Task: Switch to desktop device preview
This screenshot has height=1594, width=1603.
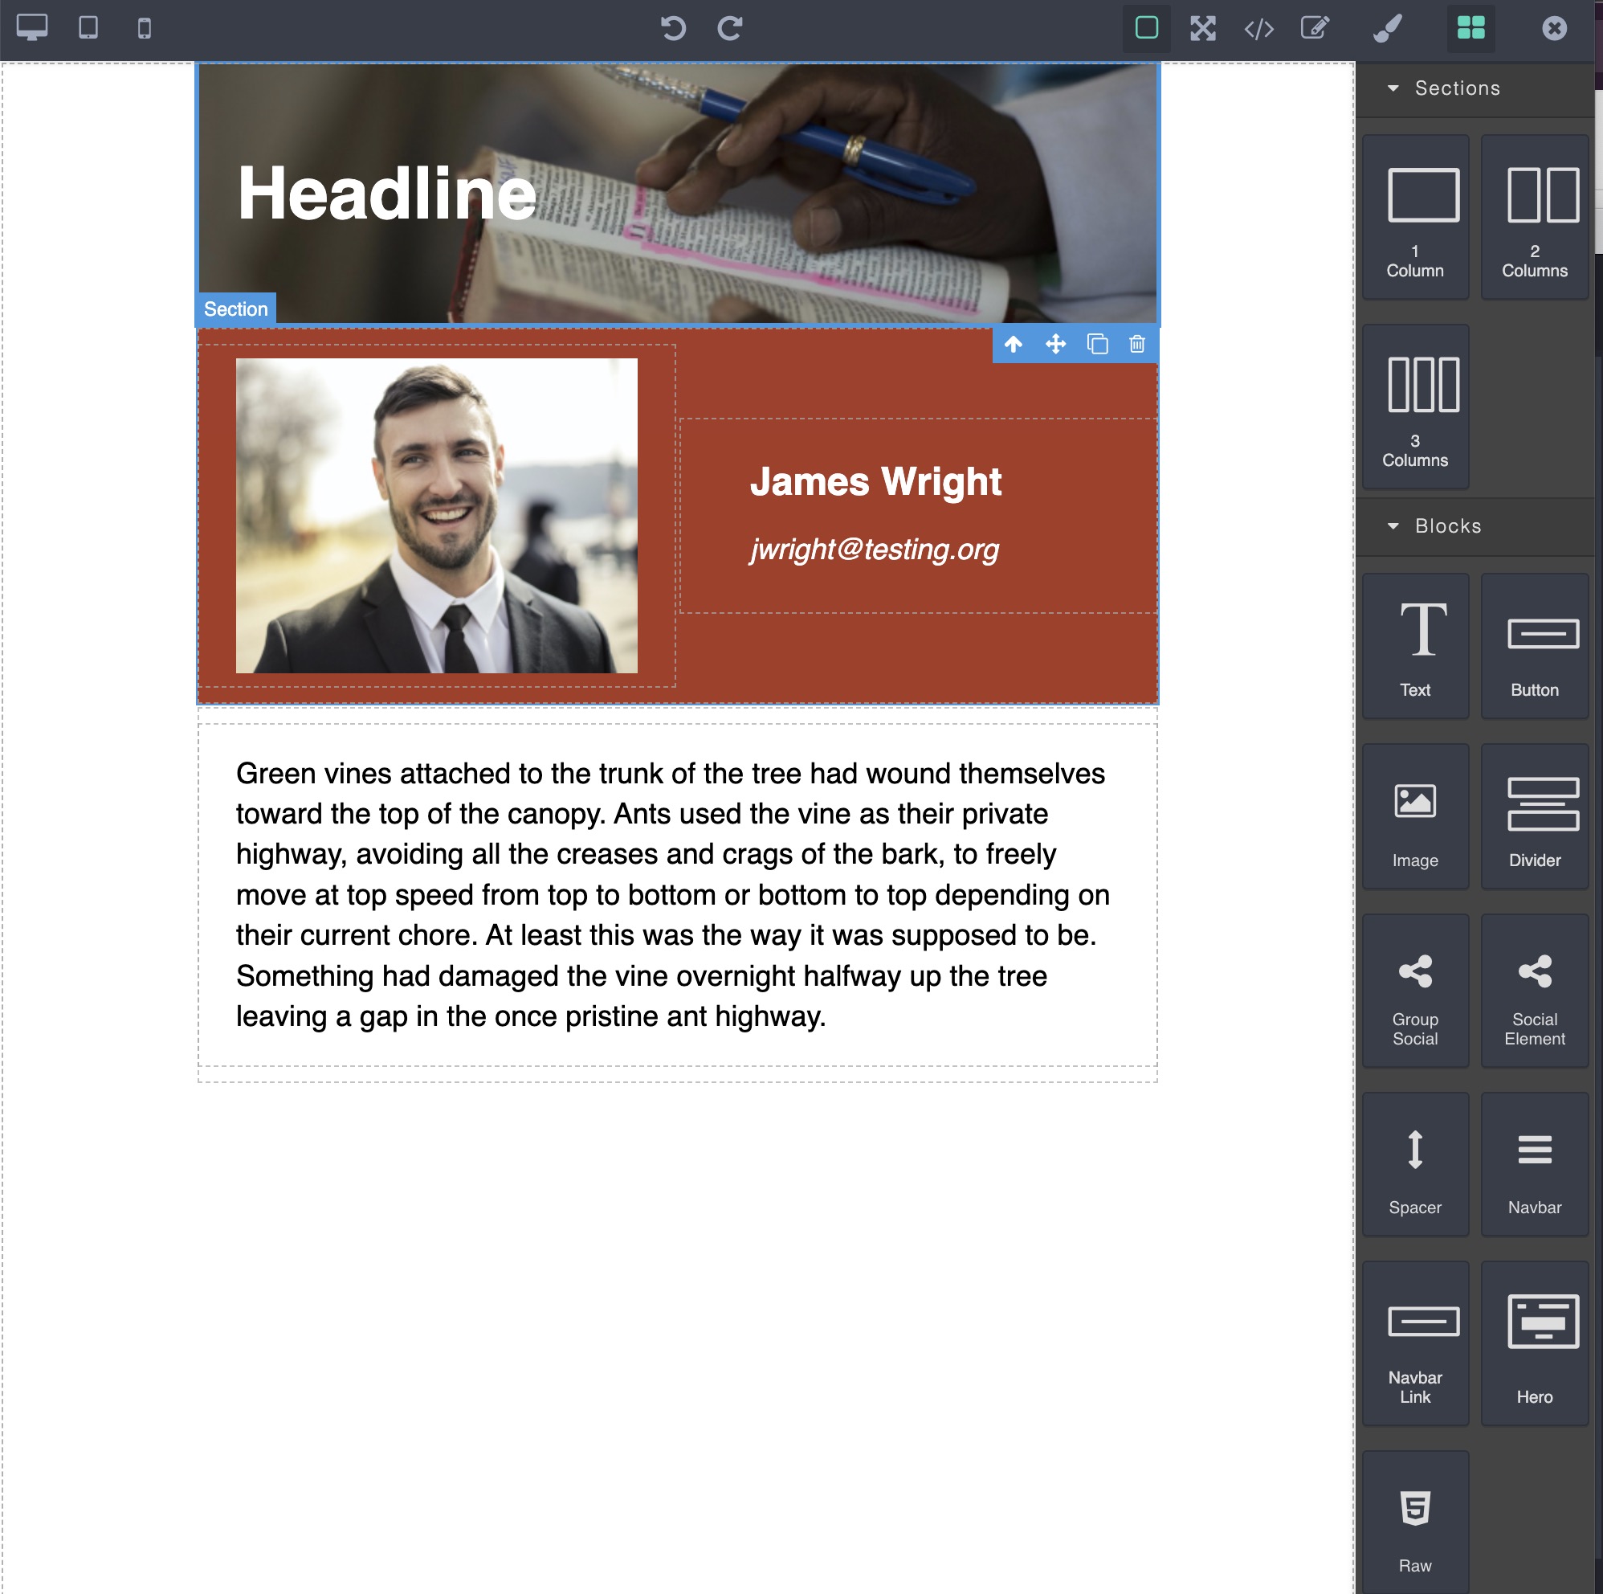Action: tap(31, 28)
